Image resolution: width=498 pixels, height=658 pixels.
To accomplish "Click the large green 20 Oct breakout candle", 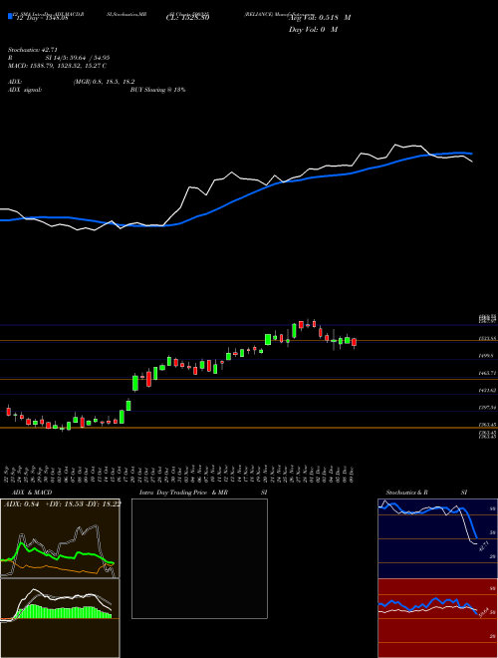I will pos(135,382).
